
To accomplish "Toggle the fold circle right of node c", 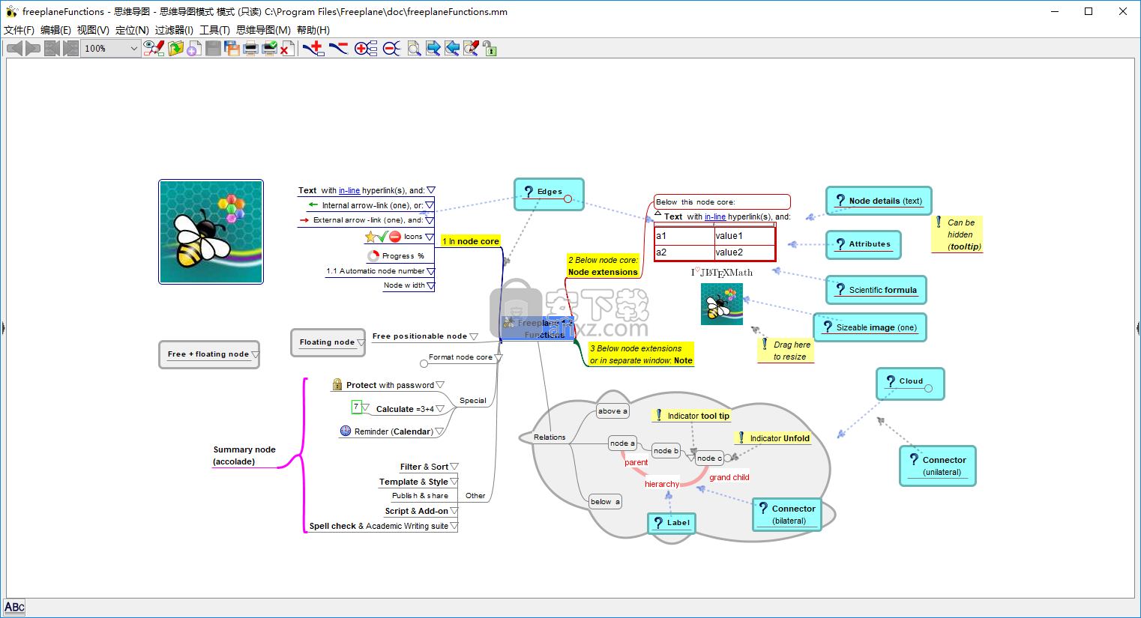I will (x=727, y=458).
